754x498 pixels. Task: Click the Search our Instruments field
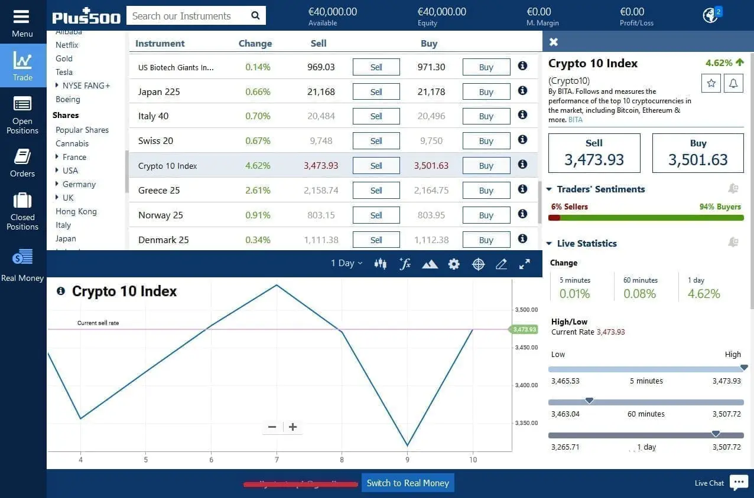[x=189, y=15]
